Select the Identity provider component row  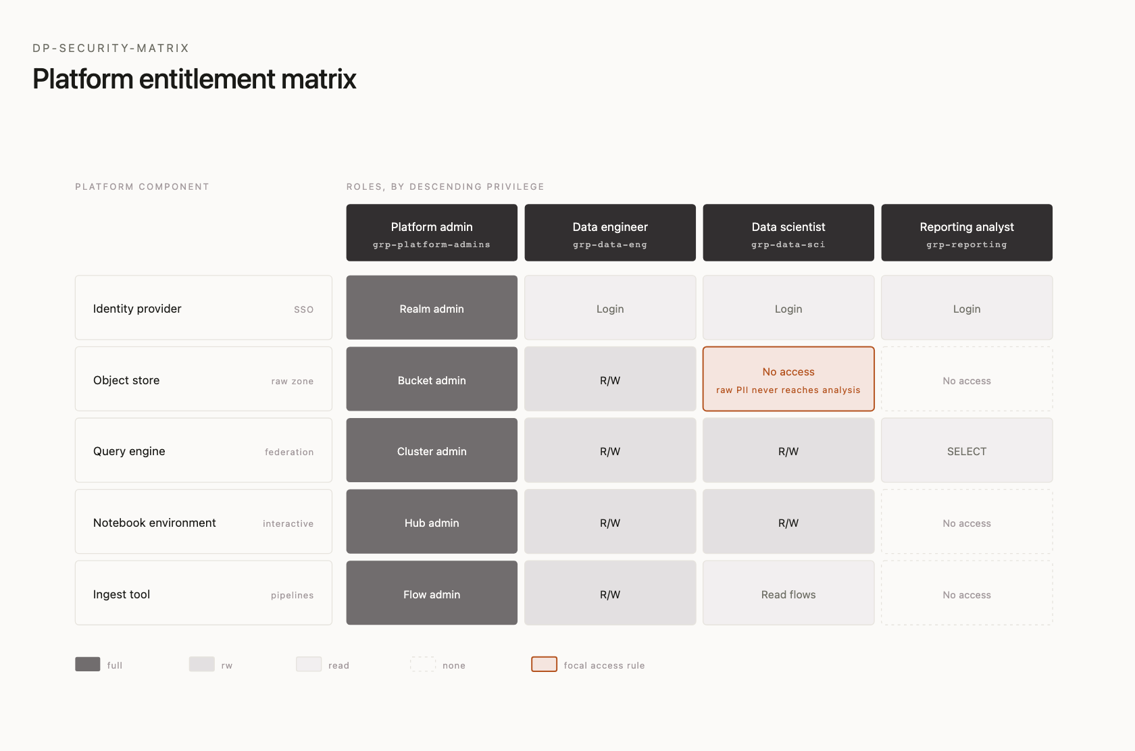pyautogui.click(x=203, y=307)
